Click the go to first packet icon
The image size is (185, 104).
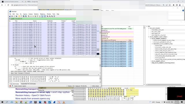tap(38, 16)
